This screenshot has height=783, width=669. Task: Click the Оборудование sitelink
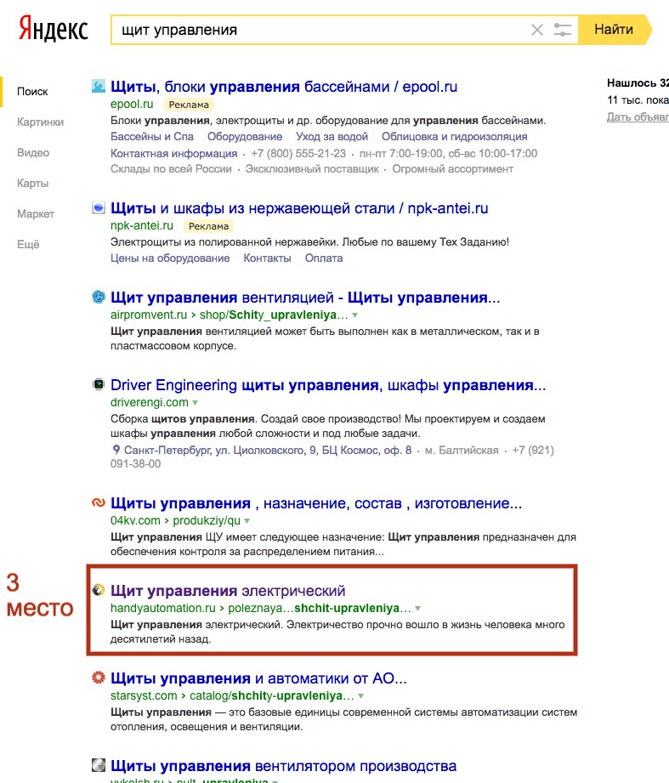click(245, 136)
